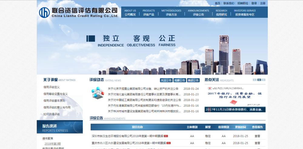This screenshot has width=303, height=149.
Task: Click the 登录 login link
Action: pos(254,3)
